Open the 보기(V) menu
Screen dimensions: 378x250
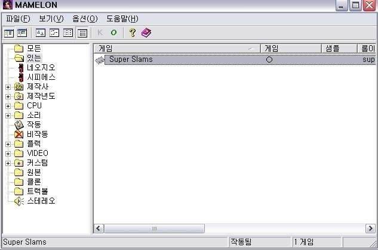pos(51,19)
